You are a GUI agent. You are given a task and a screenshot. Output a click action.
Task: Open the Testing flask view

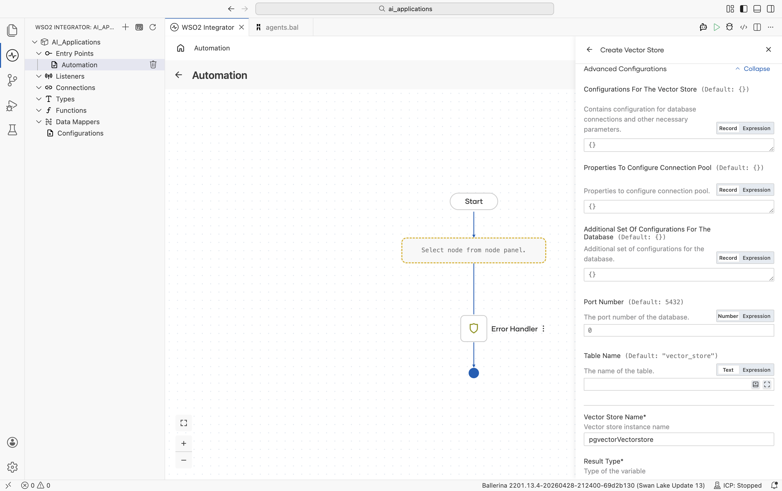pos(12,130)
